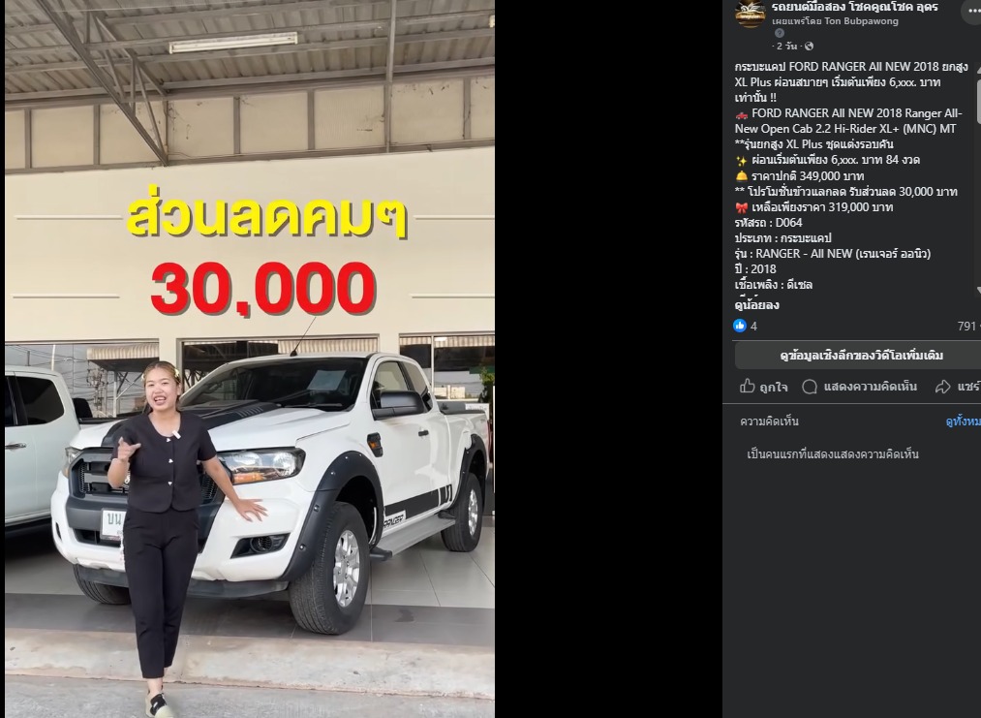Open the three-dot post options menu

pyautogui.click(x=973, y=12)
